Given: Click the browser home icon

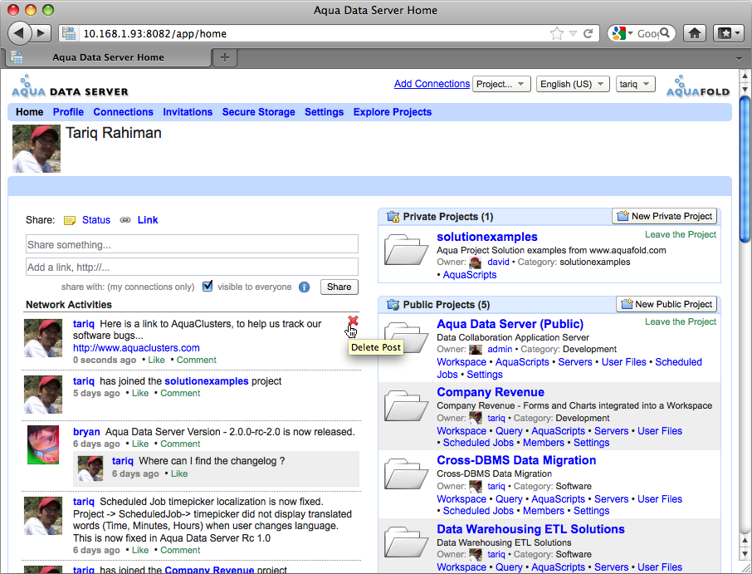Looking at the screenshot, I should pos(695,33).
